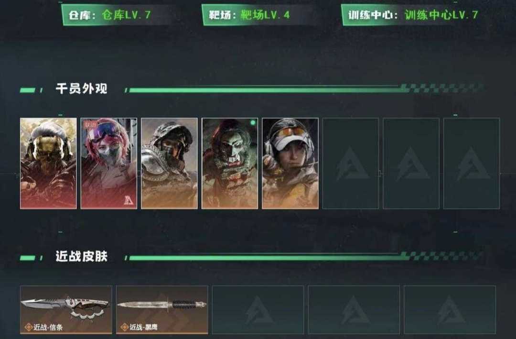Click last empty operator skin slot
The image size is (516, 339).
[472, 164]
